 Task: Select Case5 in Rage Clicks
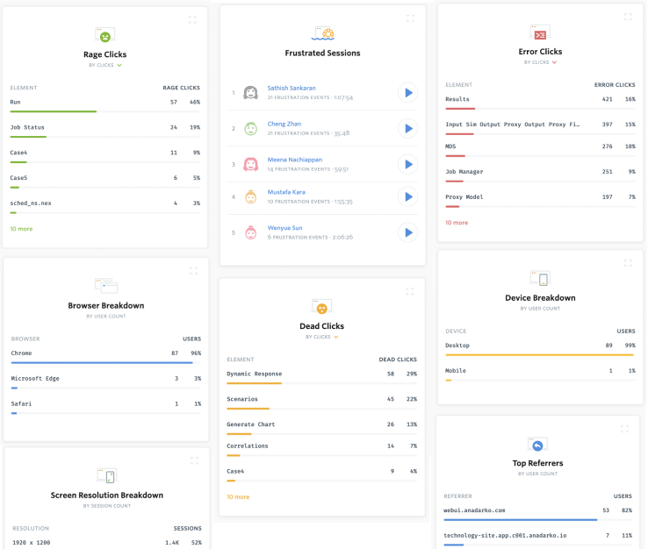(x=105, y=182)
